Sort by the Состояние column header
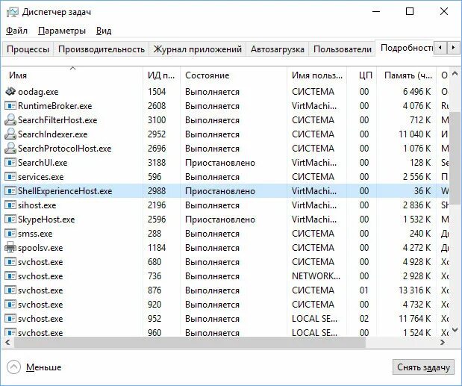Image resolution: width=462 pixels, height=386 pixels. (x=234, y=75)
